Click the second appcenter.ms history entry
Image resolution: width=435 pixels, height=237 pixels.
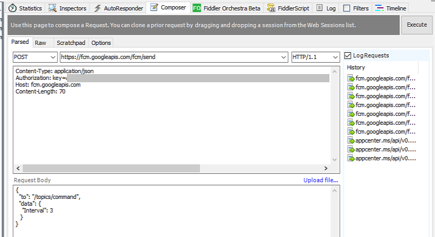(x=382, y=149)
